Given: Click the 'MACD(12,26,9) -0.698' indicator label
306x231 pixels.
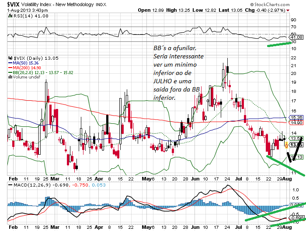Looking at the screenshot, I should (41, 185).
